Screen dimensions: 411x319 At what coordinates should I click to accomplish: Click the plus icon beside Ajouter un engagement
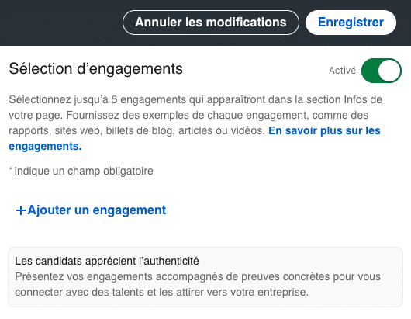(21, 210)
